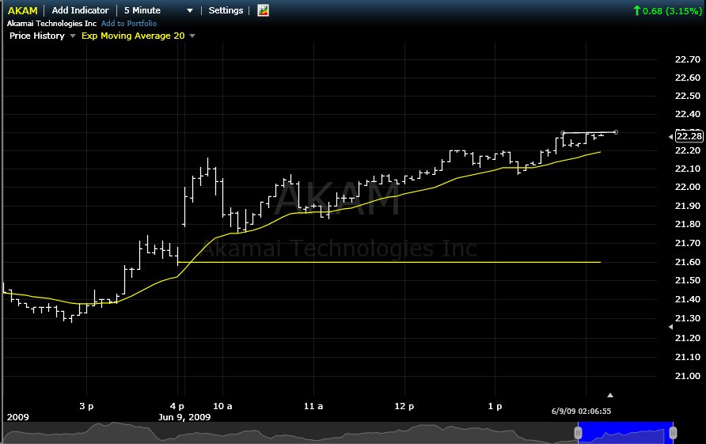The image size is (706, 444).
Task: Click the up-arrow marker above the timestamp
Action: click(610, 395)
